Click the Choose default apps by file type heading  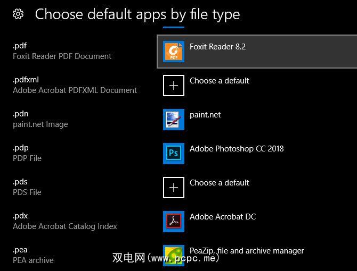[x=137, y=14]
